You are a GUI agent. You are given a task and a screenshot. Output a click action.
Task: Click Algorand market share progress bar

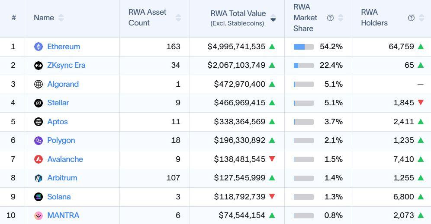pyautogui.click(x=303, y=85)
